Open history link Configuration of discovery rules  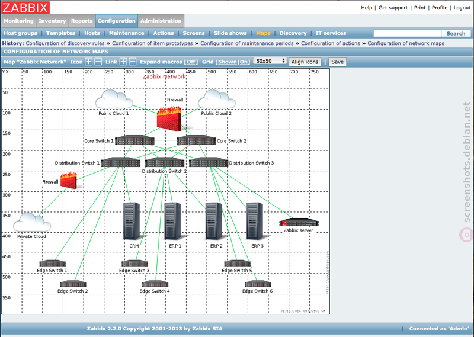click(x=65, y=43)
